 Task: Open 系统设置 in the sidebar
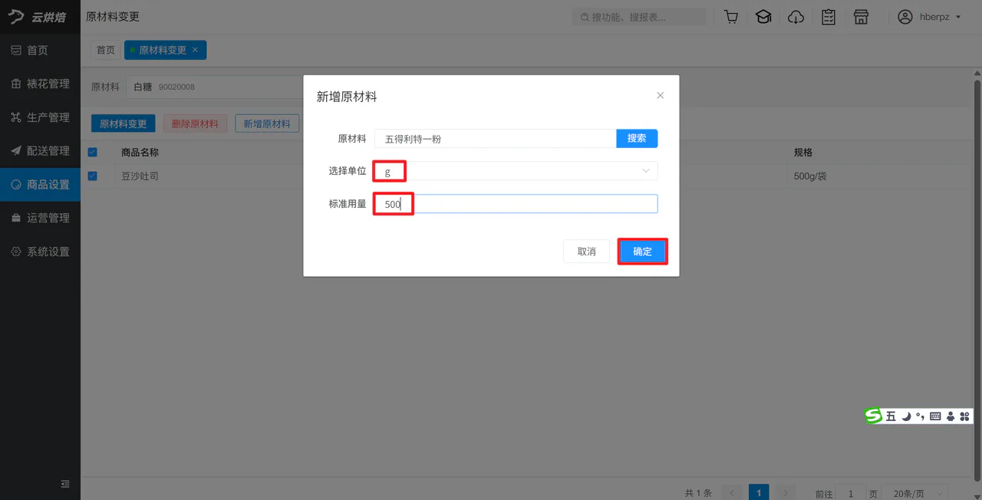pyautogui.click(x=40, y=252)
